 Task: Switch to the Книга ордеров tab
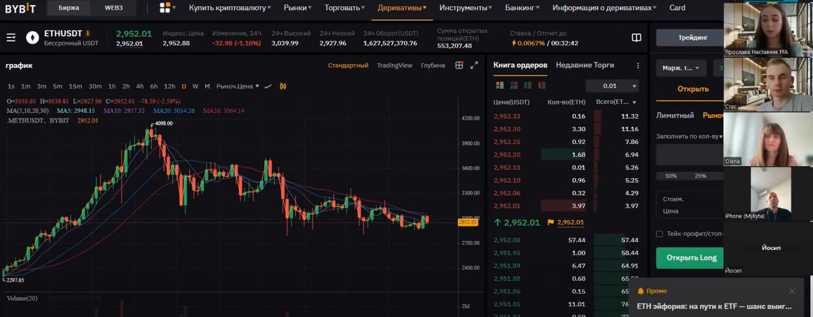pos(520,65)
